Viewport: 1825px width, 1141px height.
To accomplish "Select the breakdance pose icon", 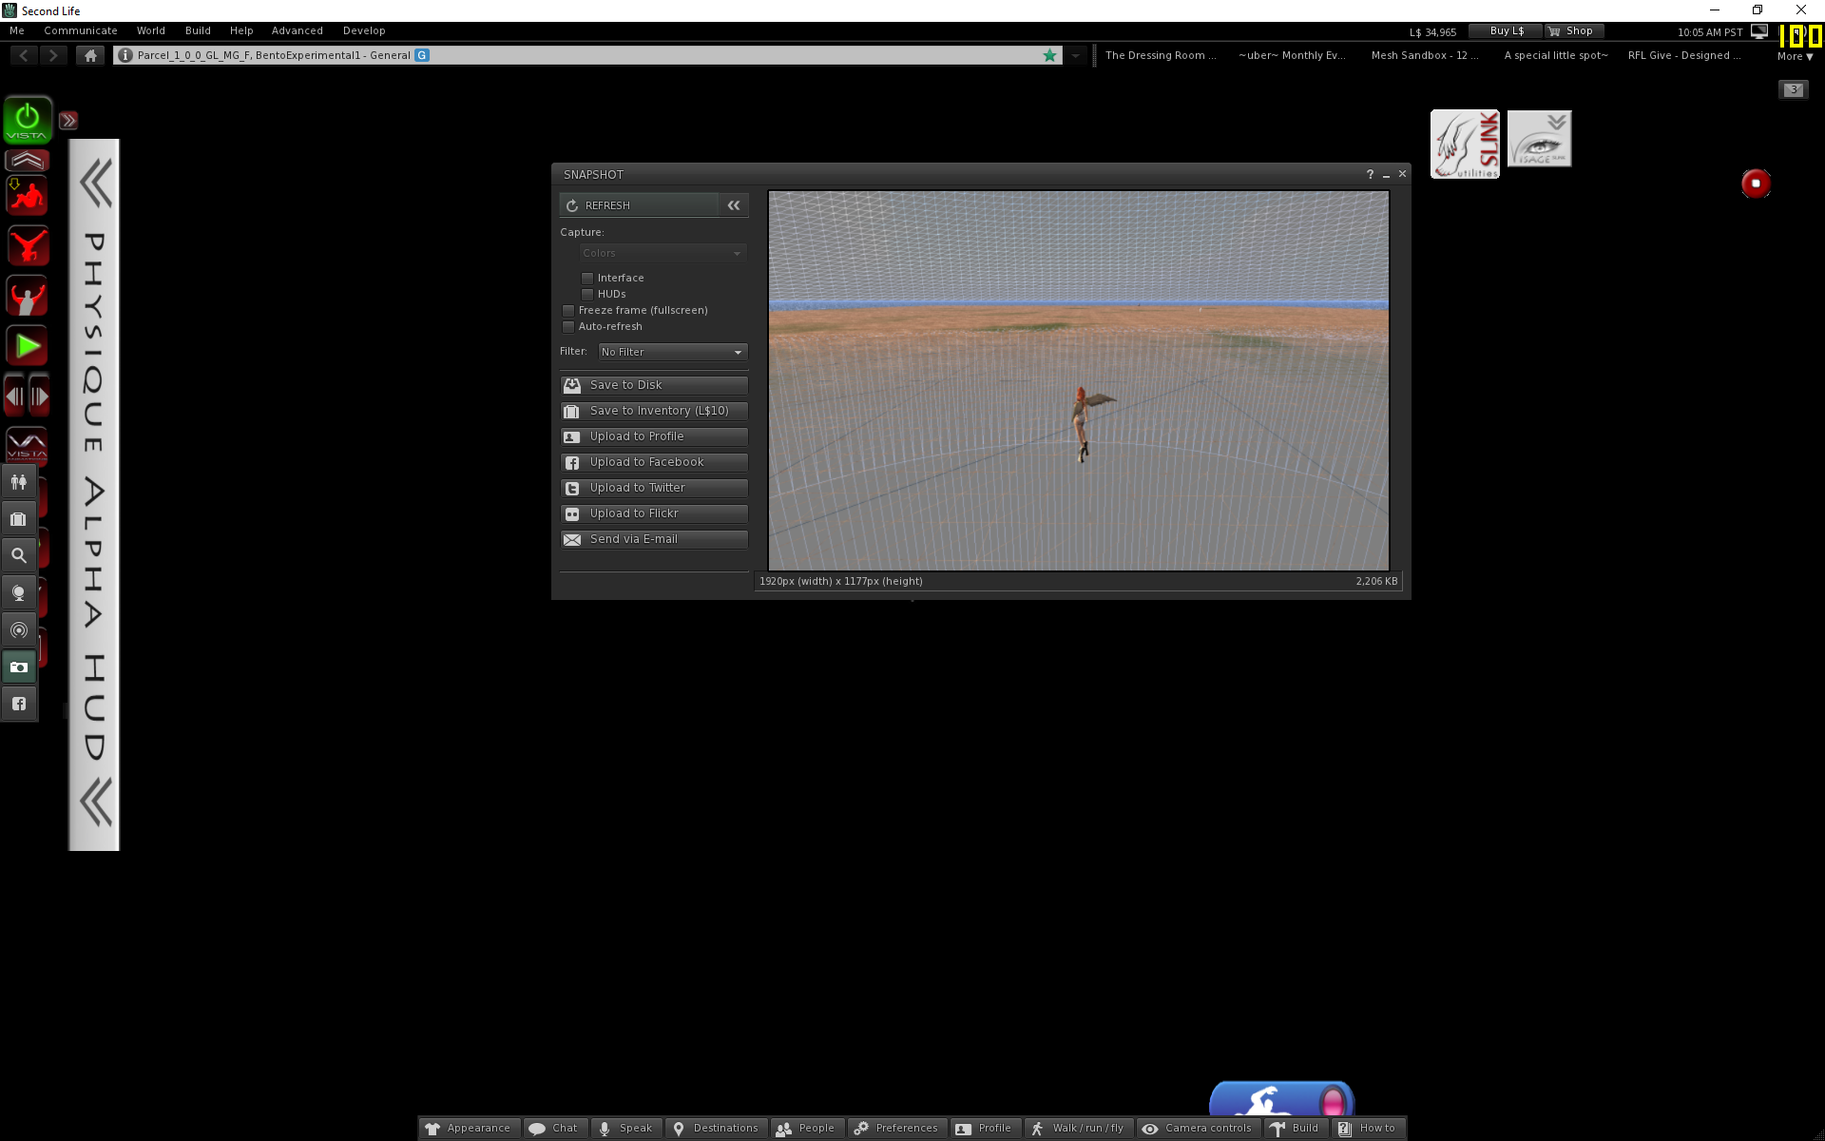I will click(x=27, y=246).
